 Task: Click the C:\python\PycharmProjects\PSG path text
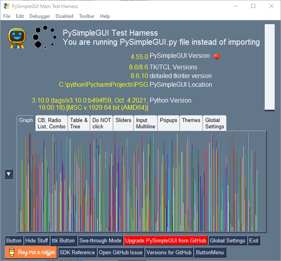click(x=104, y=84)
